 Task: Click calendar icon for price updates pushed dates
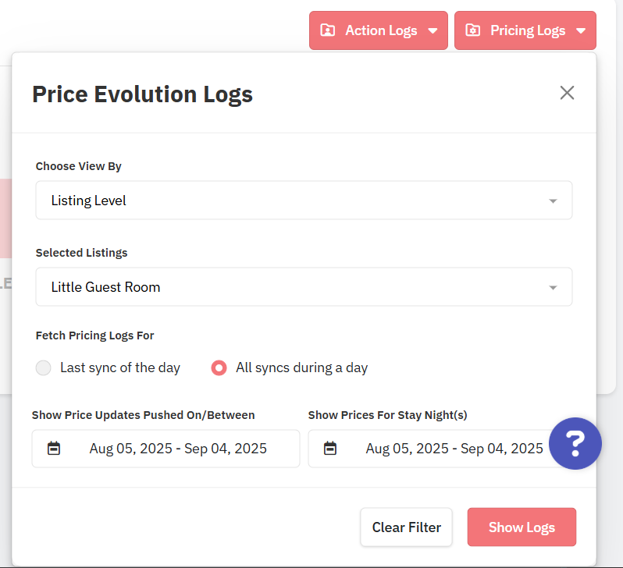coord(54,449)
